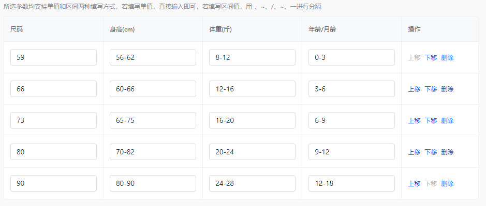Click 删除 in size 90 row
Image resolution: width=486 pixels, height=206 pixels.
click(x=447, y=184)
